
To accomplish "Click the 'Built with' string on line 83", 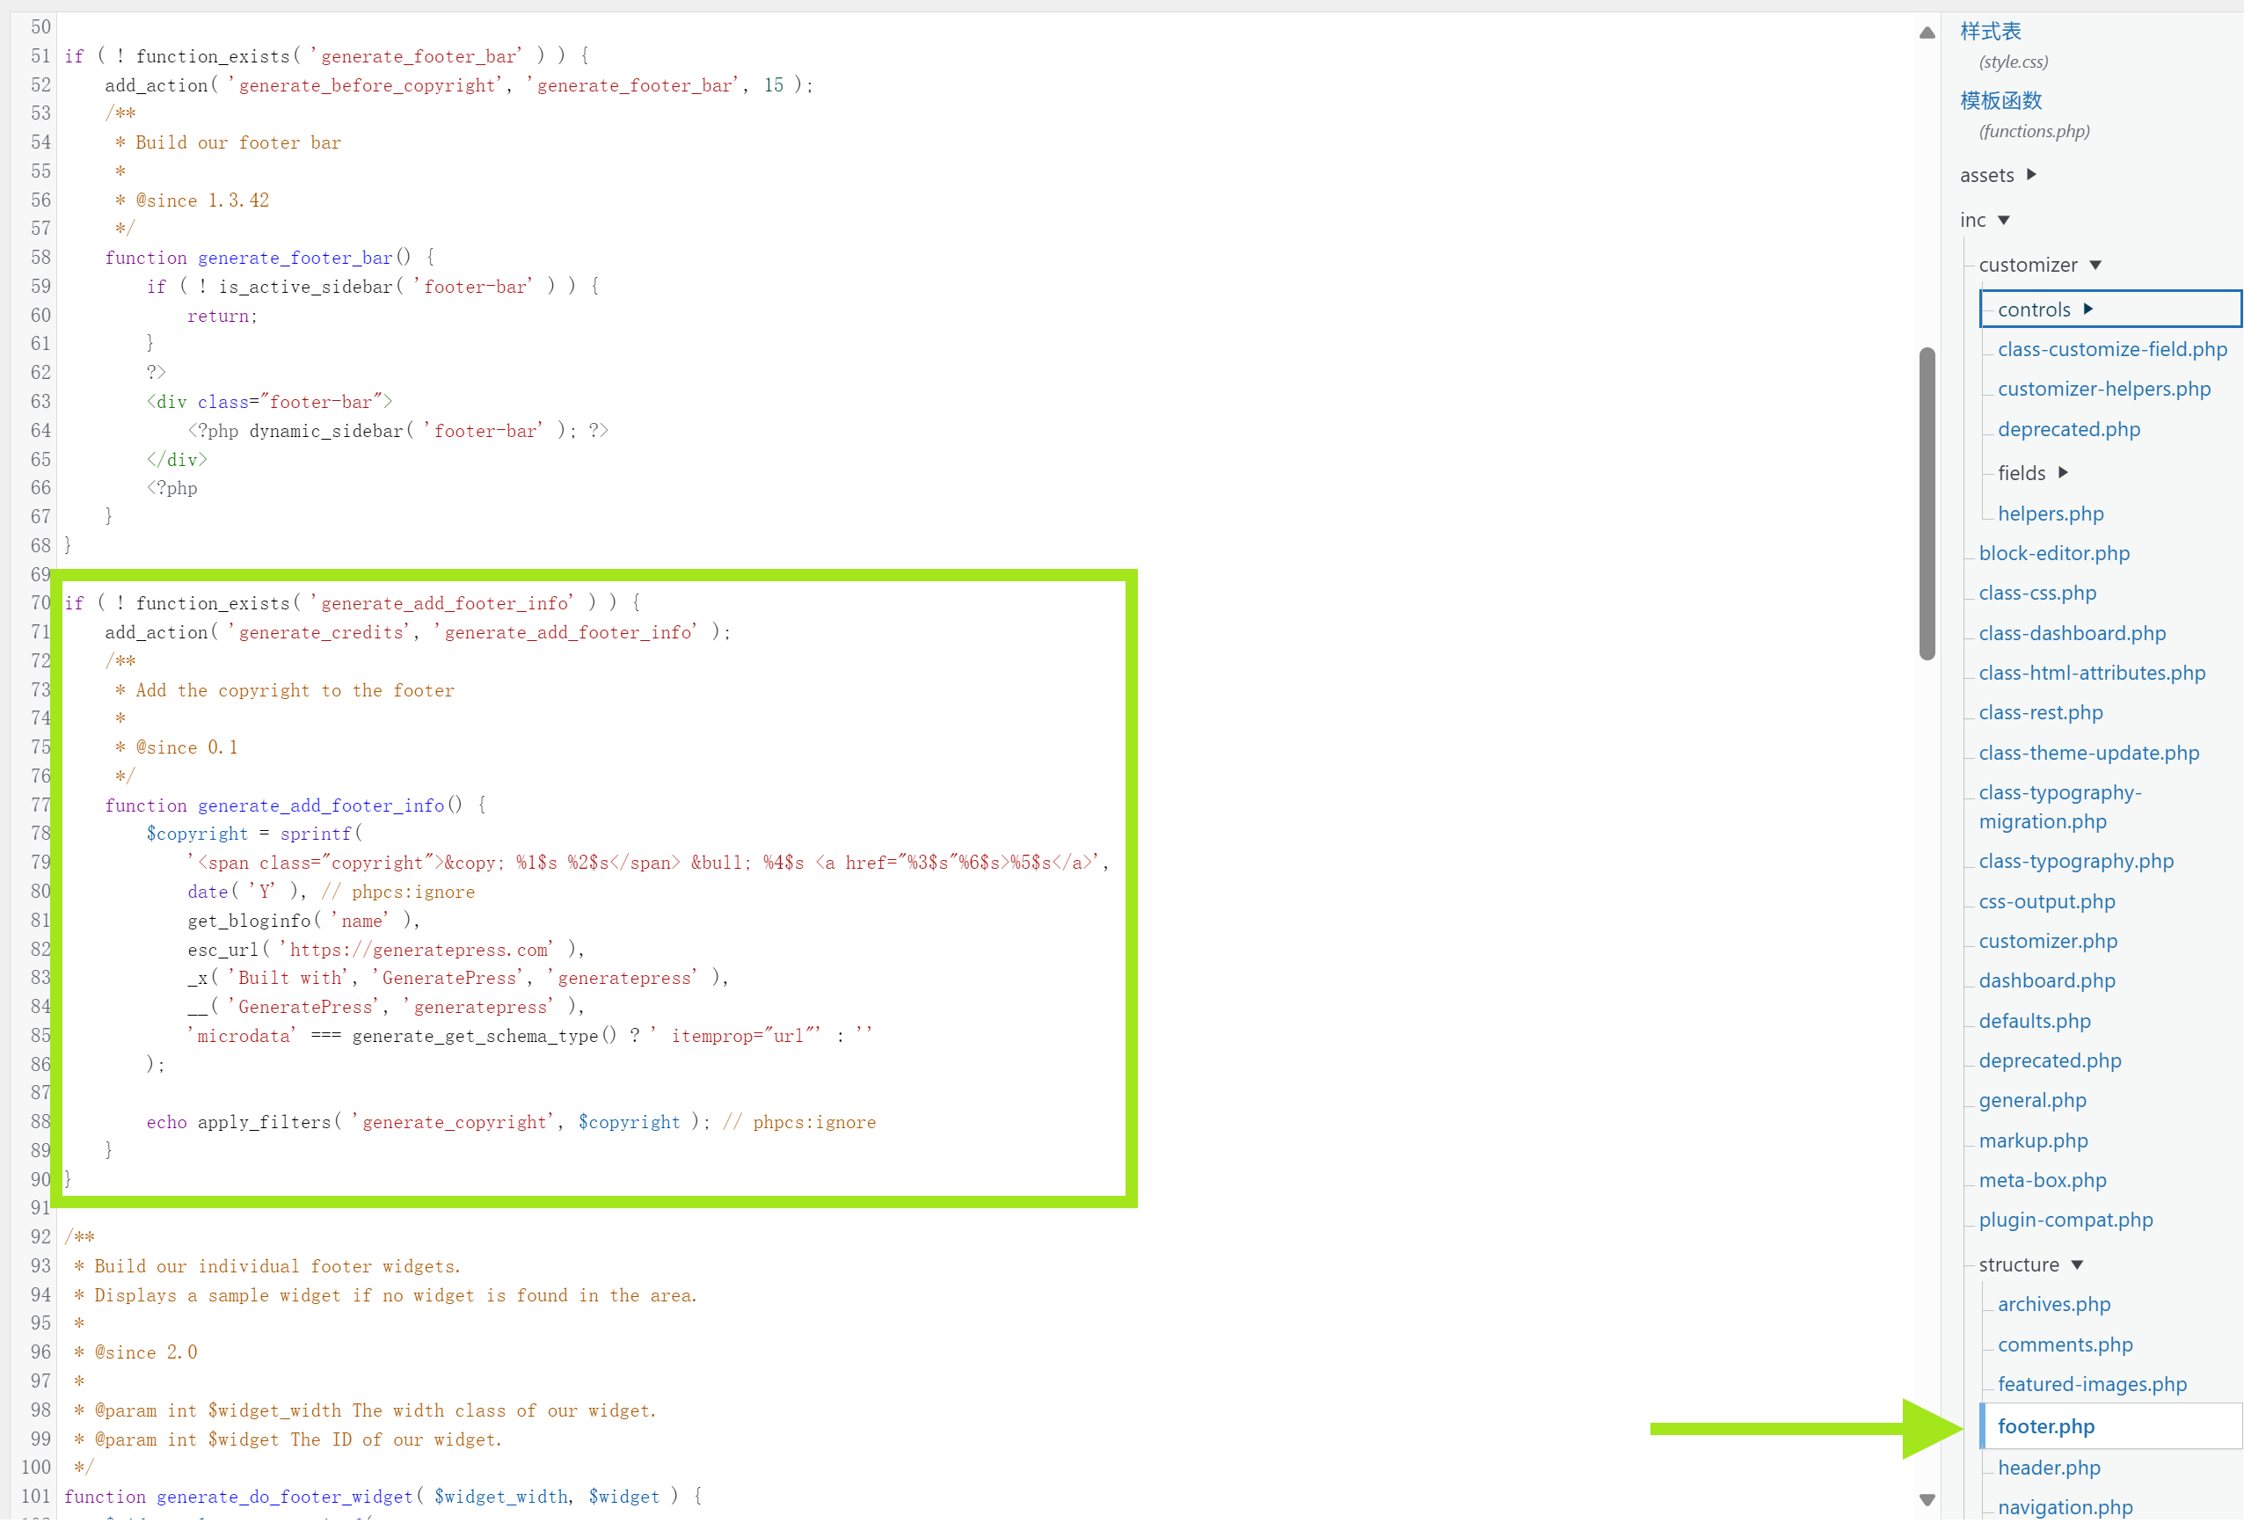I will pos(289,980).
